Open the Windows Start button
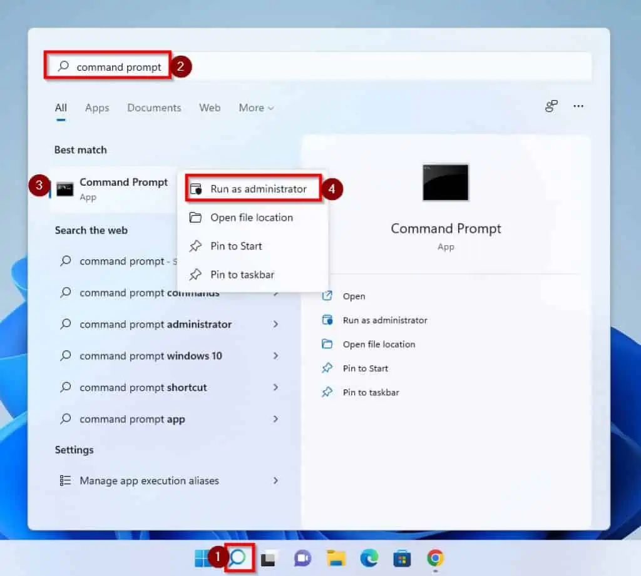Image resolution: width=641 pixels, height=576 pixels. point(203,558)
